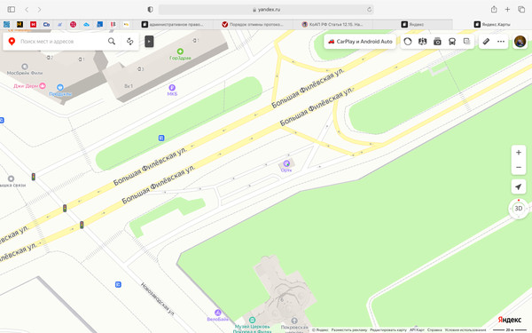Collapse the search side panel arrow
This screenshot has width=532, height=333.
pyautogui.click(x=149, y=42)
